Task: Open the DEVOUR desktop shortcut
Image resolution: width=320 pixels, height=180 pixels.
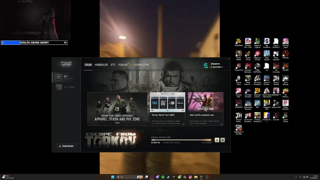Action: (285, 67)
